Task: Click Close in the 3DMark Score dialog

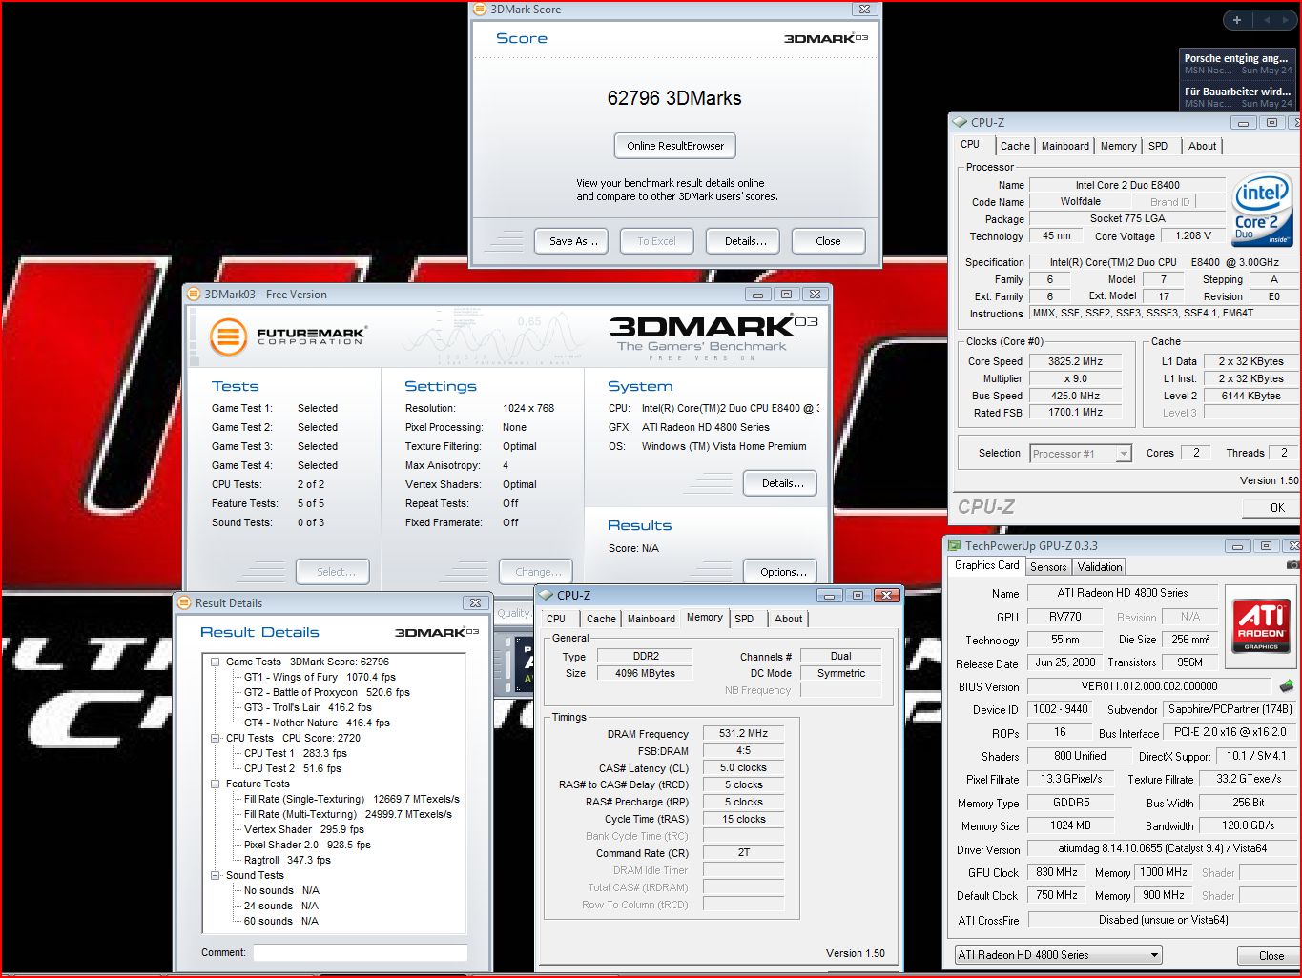Action: tap(828, 241)
